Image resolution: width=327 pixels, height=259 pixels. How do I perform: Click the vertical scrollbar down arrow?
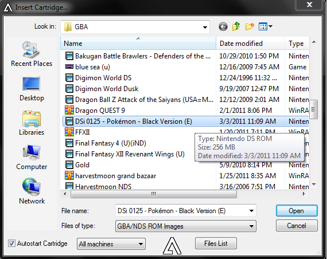(314, 185)
